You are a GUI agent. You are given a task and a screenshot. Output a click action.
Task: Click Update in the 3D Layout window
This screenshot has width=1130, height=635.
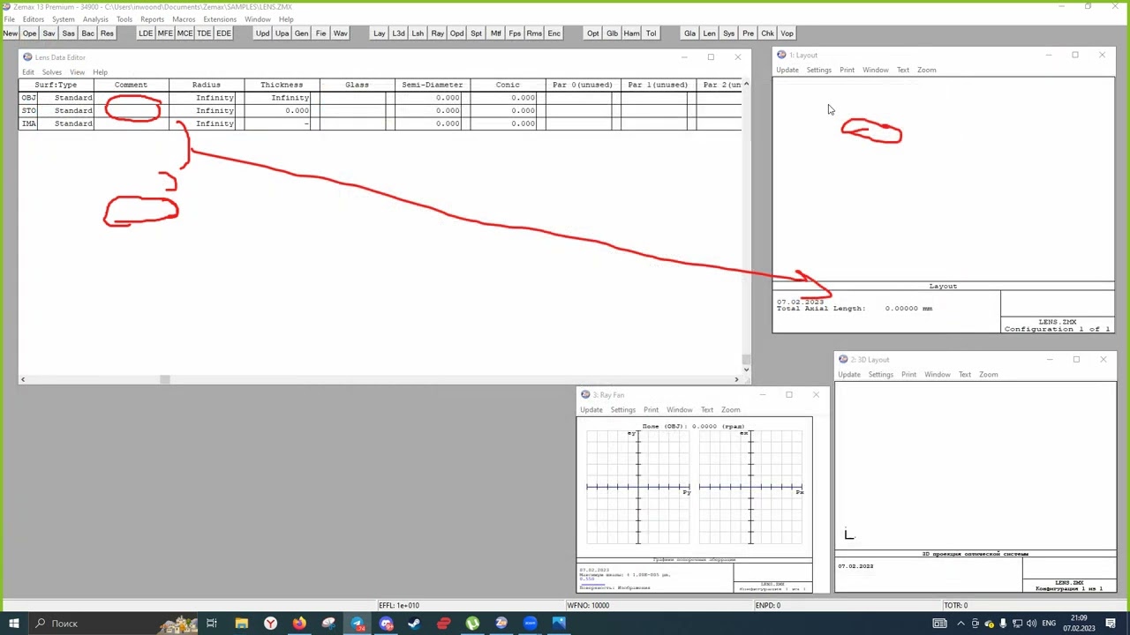(x=849, y=375)
